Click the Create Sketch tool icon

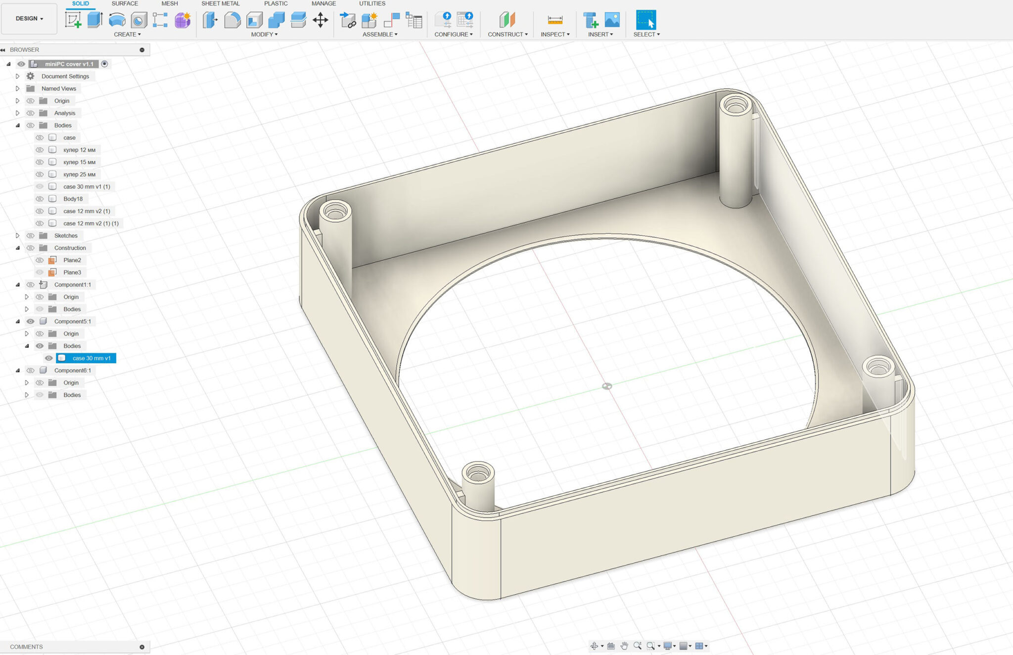pos(73,20)
